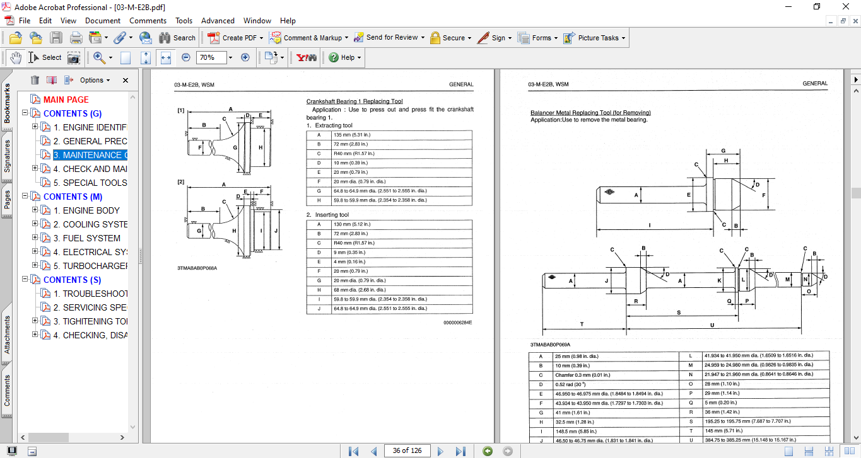This screenshot has width=861, height=458.
Task: Select the Hand tool
Action: pos(15,57)
